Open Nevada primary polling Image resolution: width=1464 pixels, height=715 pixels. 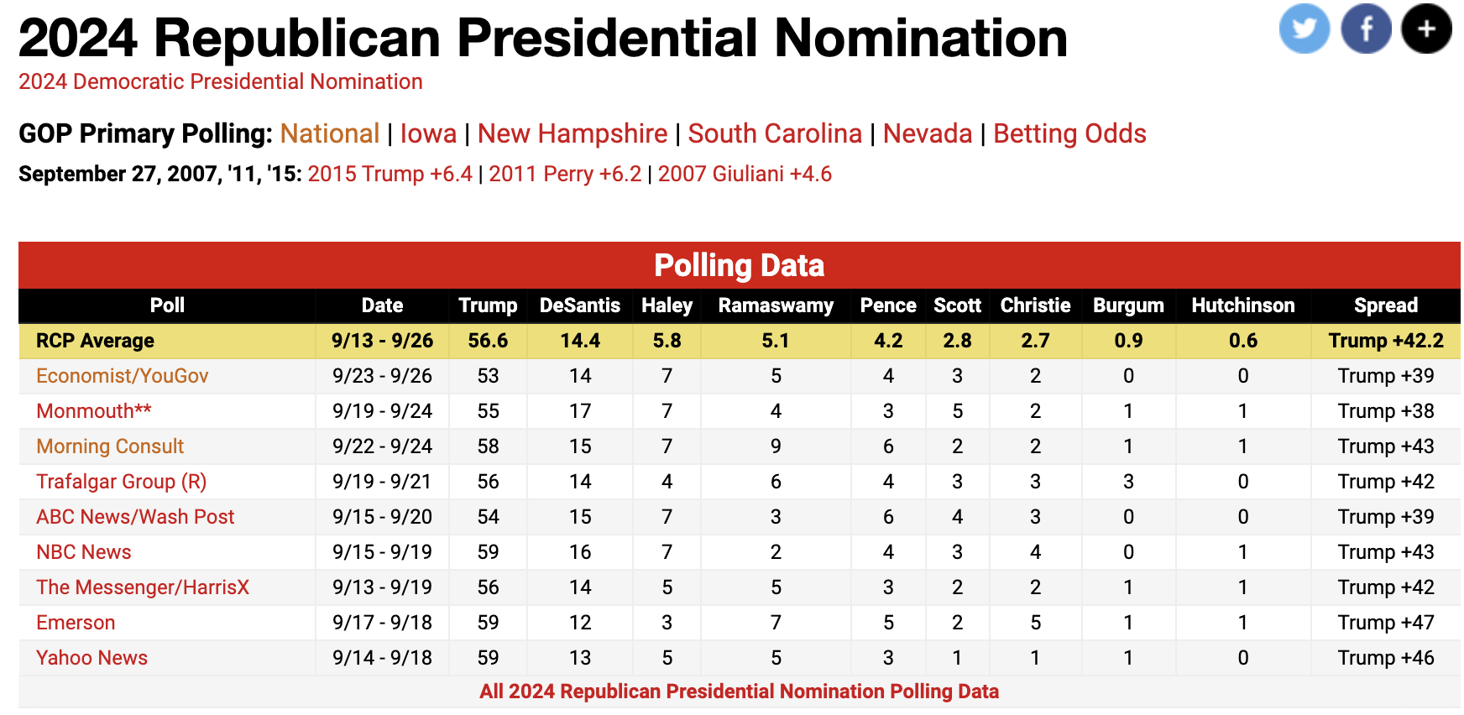928,133
